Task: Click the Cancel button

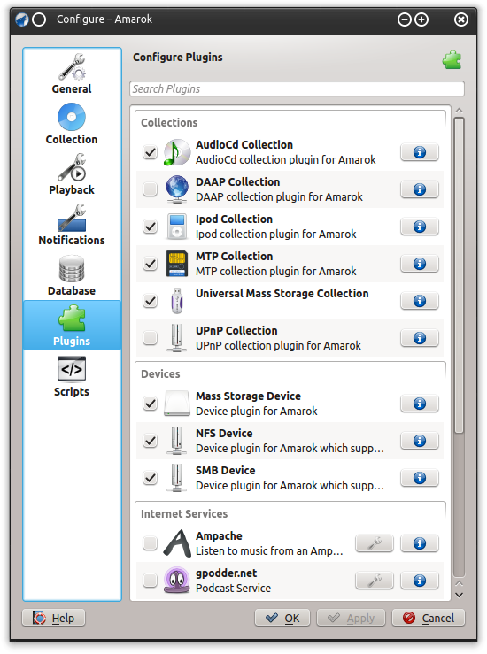Action: (x=429, y=618)
